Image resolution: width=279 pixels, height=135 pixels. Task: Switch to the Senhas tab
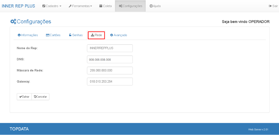(x=76, y=35)
